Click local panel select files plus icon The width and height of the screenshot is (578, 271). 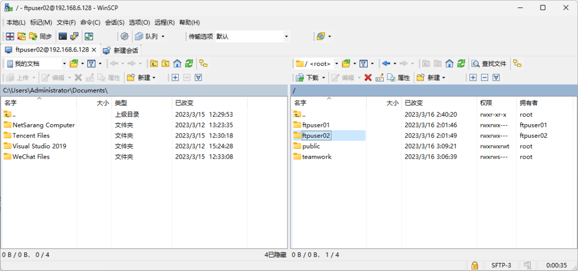coord(175,78)
